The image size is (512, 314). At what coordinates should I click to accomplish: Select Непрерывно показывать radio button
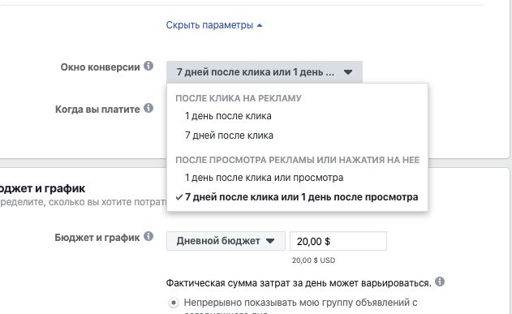click(174, 303)
